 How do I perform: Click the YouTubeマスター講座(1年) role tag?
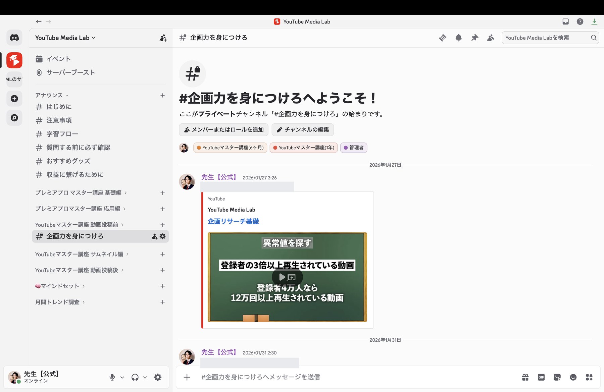coord(304,148)
